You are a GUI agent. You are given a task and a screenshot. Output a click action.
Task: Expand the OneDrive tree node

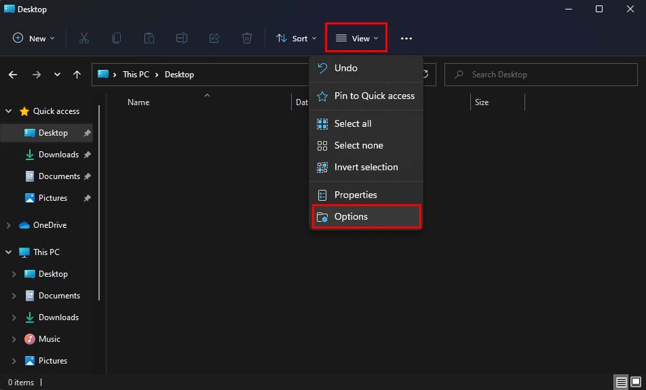click(9, 225)
